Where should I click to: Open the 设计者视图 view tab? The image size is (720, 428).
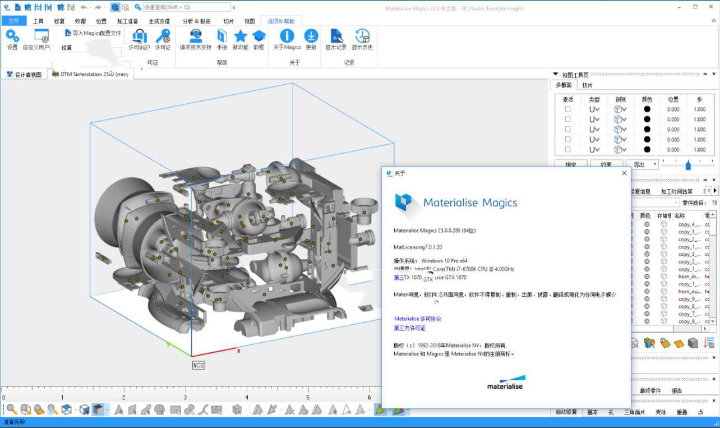click(x=24, y=74)
